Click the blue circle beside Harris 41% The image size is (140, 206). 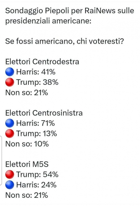pos(10,72)
